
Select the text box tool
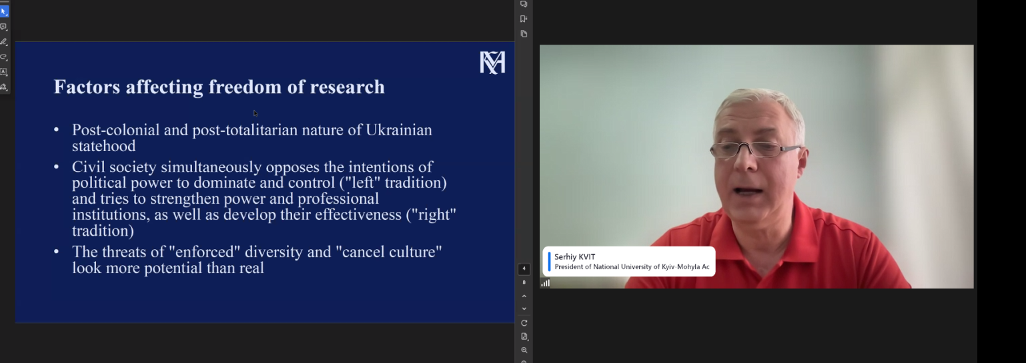click(3, 72)
